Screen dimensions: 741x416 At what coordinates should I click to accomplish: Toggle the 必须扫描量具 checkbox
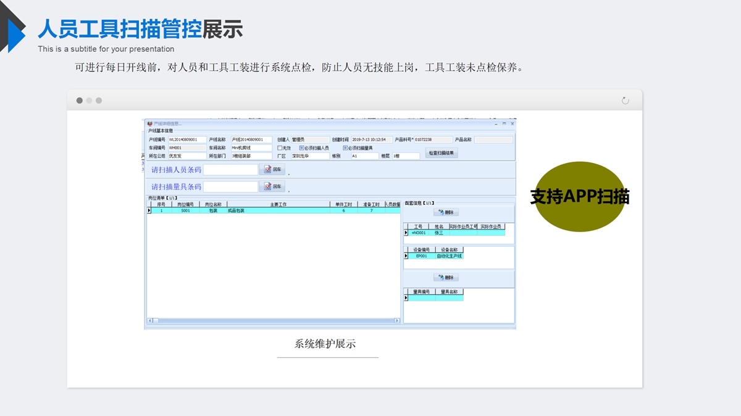345,148
